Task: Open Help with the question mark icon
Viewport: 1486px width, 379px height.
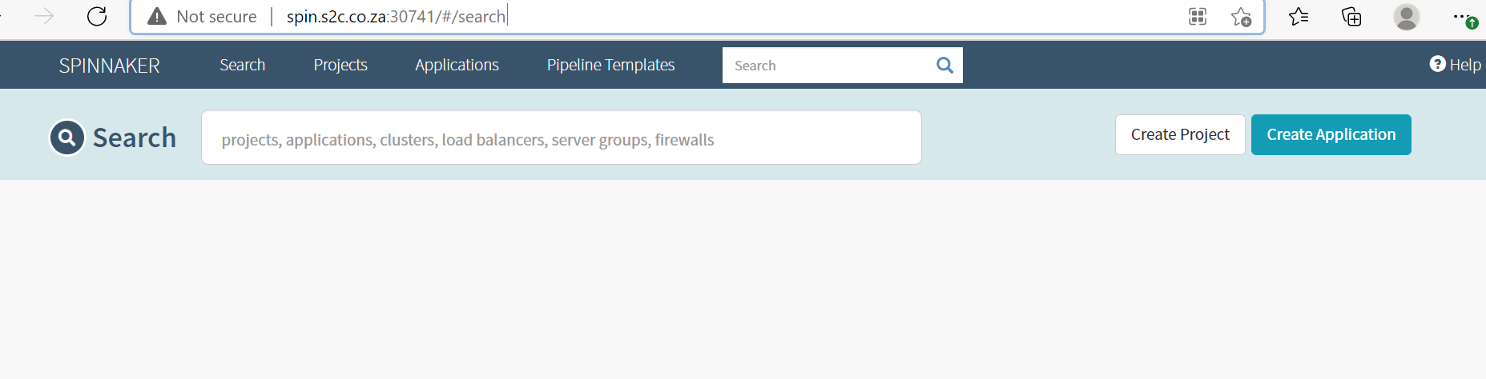Action: pyautogui.click(x=1437, y=64)
